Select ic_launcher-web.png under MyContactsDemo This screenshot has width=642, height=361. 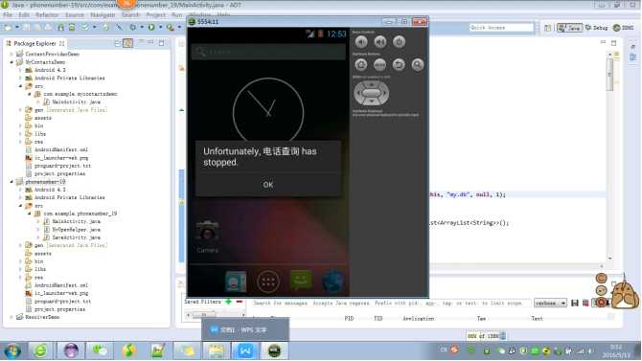pyautogui.click(x=61, y=158)
